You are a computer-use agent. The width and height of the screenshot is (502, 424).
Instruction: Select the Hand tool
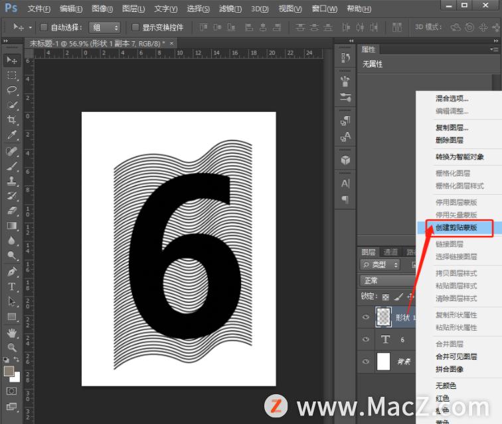[x=12, y=333]
